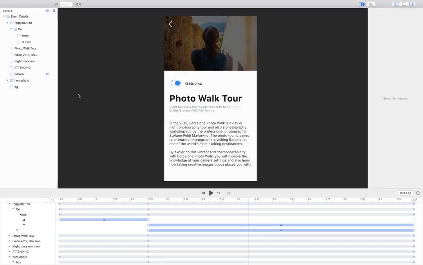Click the lock icon in Layers header
This screenshot has height=265, width=423.
[x=54, y=11]
